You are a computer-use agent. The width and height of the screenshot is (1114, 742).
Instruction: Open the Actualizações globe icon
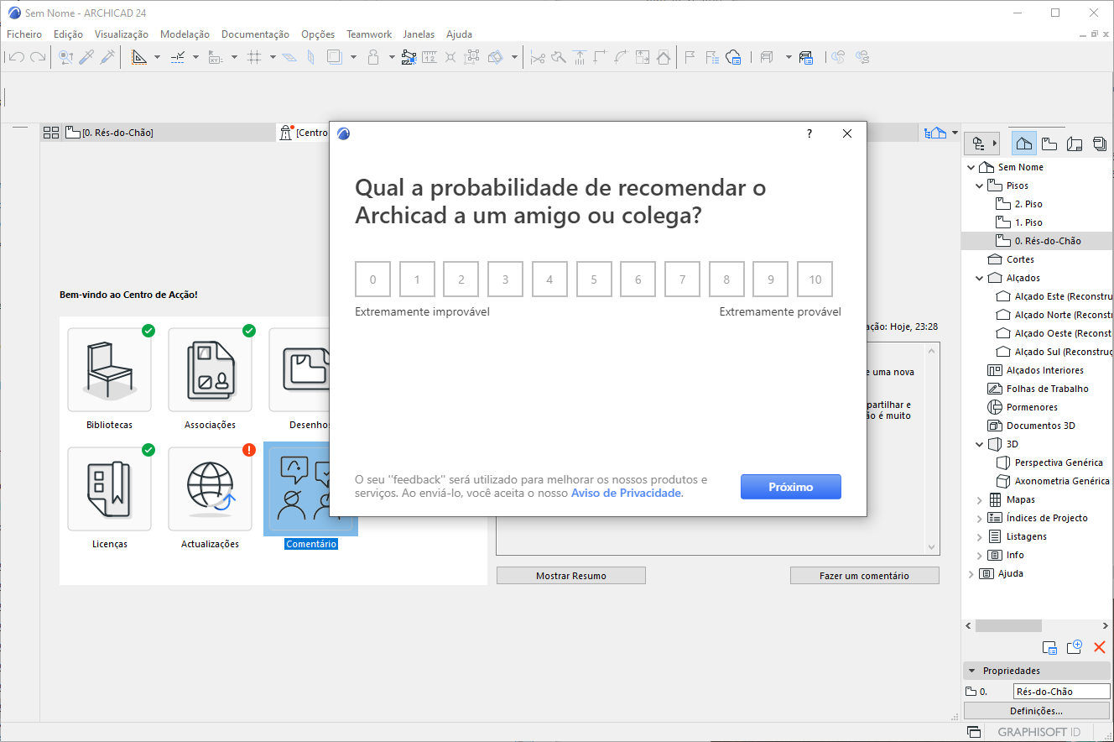click(x=210, y=489)
